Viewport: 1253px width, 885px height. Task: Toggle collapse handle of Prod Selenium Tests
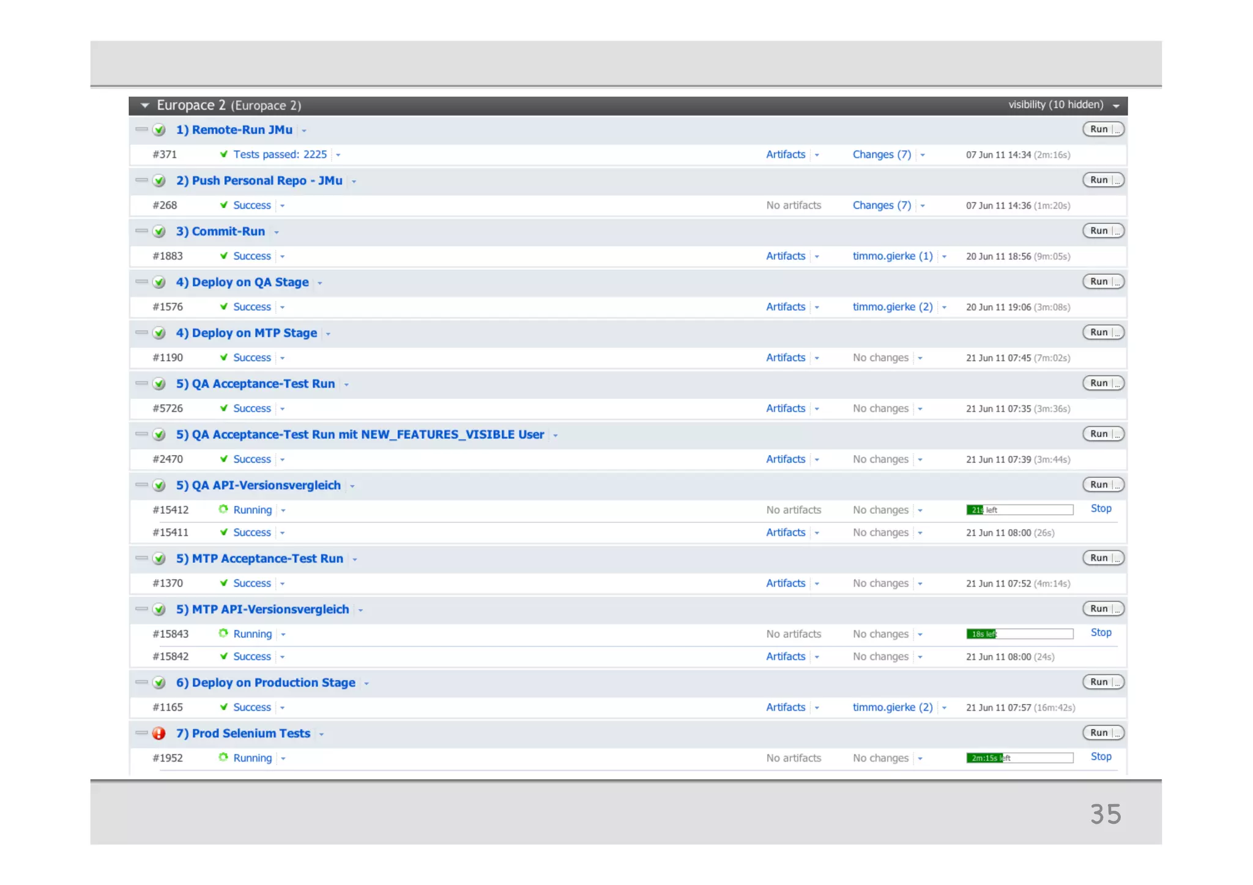[141, 733]
